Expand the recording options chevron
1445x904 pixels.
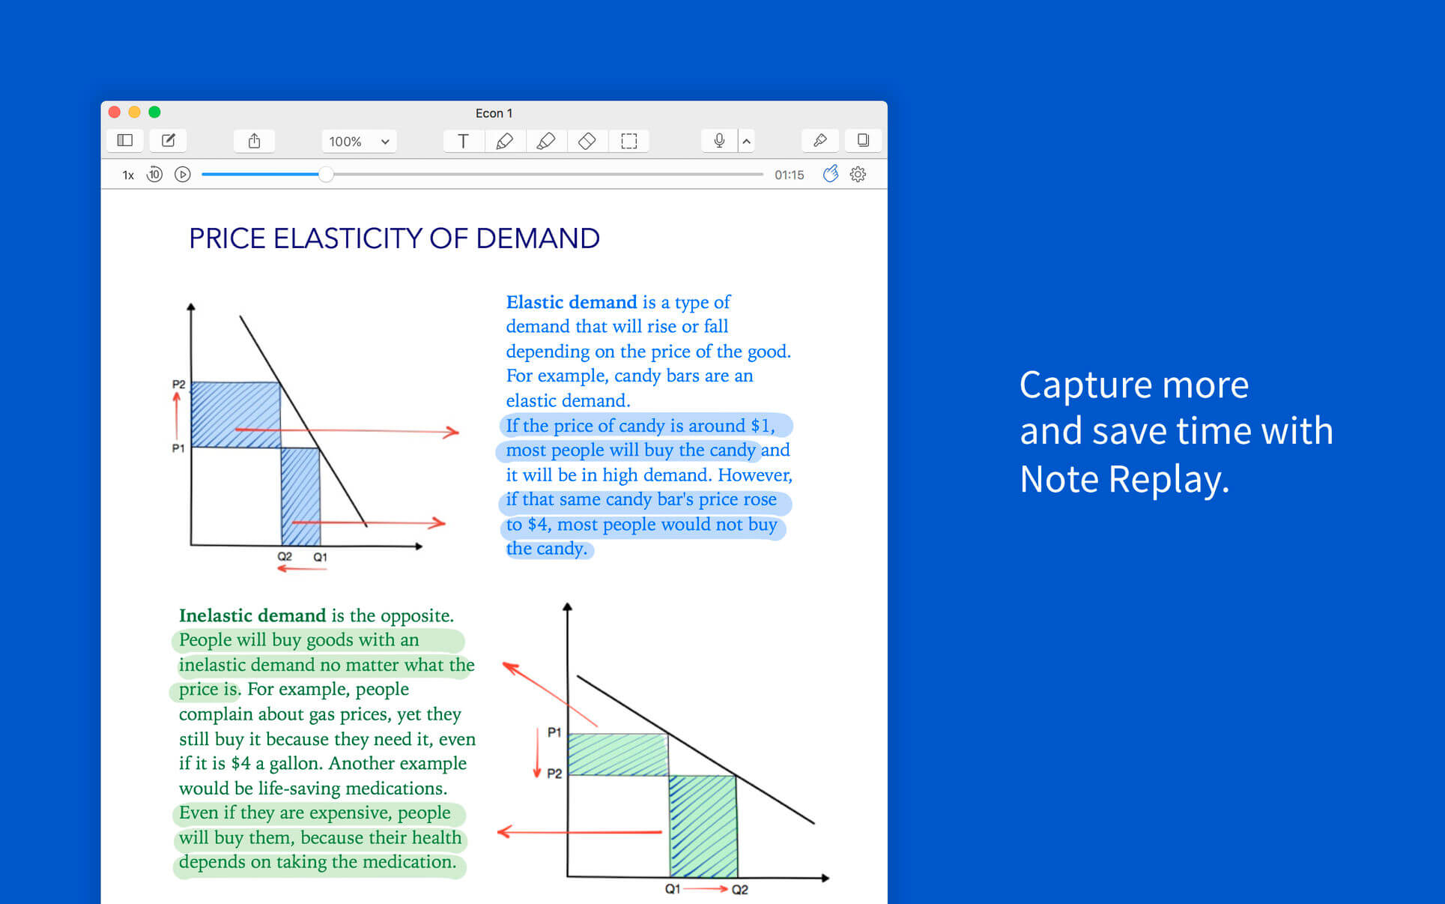click(x=746, y=140)
